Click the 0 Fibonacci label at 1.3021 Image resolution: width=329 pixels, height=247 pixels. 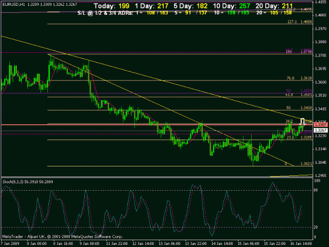[298, 164]
